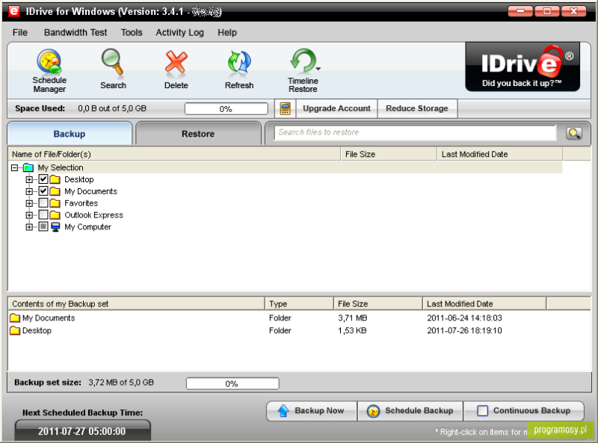Click the Contents of my Backup set header

tap(136, 304)
